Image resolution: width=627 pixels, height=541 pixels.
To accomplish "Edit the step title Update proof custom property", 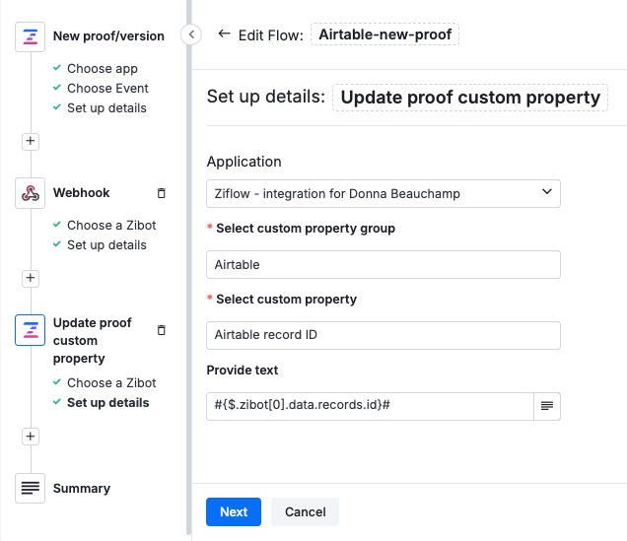I will [470, 98].
